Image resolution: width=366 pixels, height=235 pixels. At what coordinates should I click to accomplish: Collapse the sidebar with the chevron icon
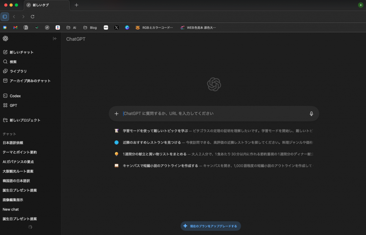tap(54, 38)
